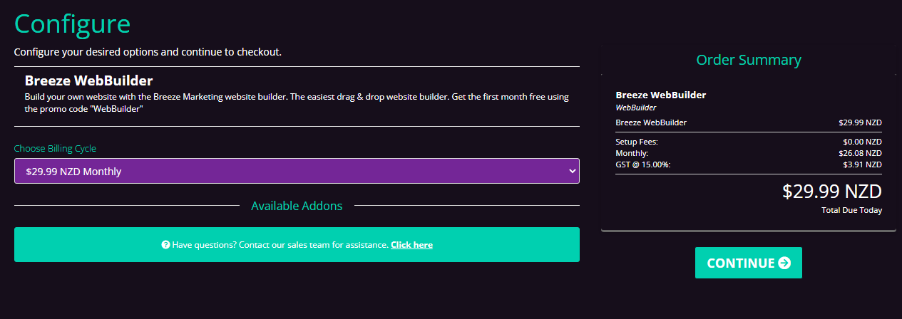The image size is (902, 319).
Task: Click the large $29.99 NZD total amount
Action: click(x=831, y=192)
